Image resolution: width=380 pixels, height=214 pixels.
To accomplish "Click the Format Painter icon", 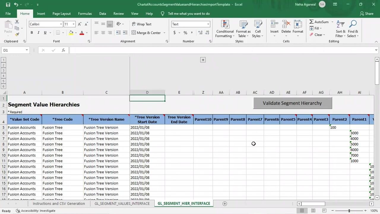I will (x=17, y=34).
